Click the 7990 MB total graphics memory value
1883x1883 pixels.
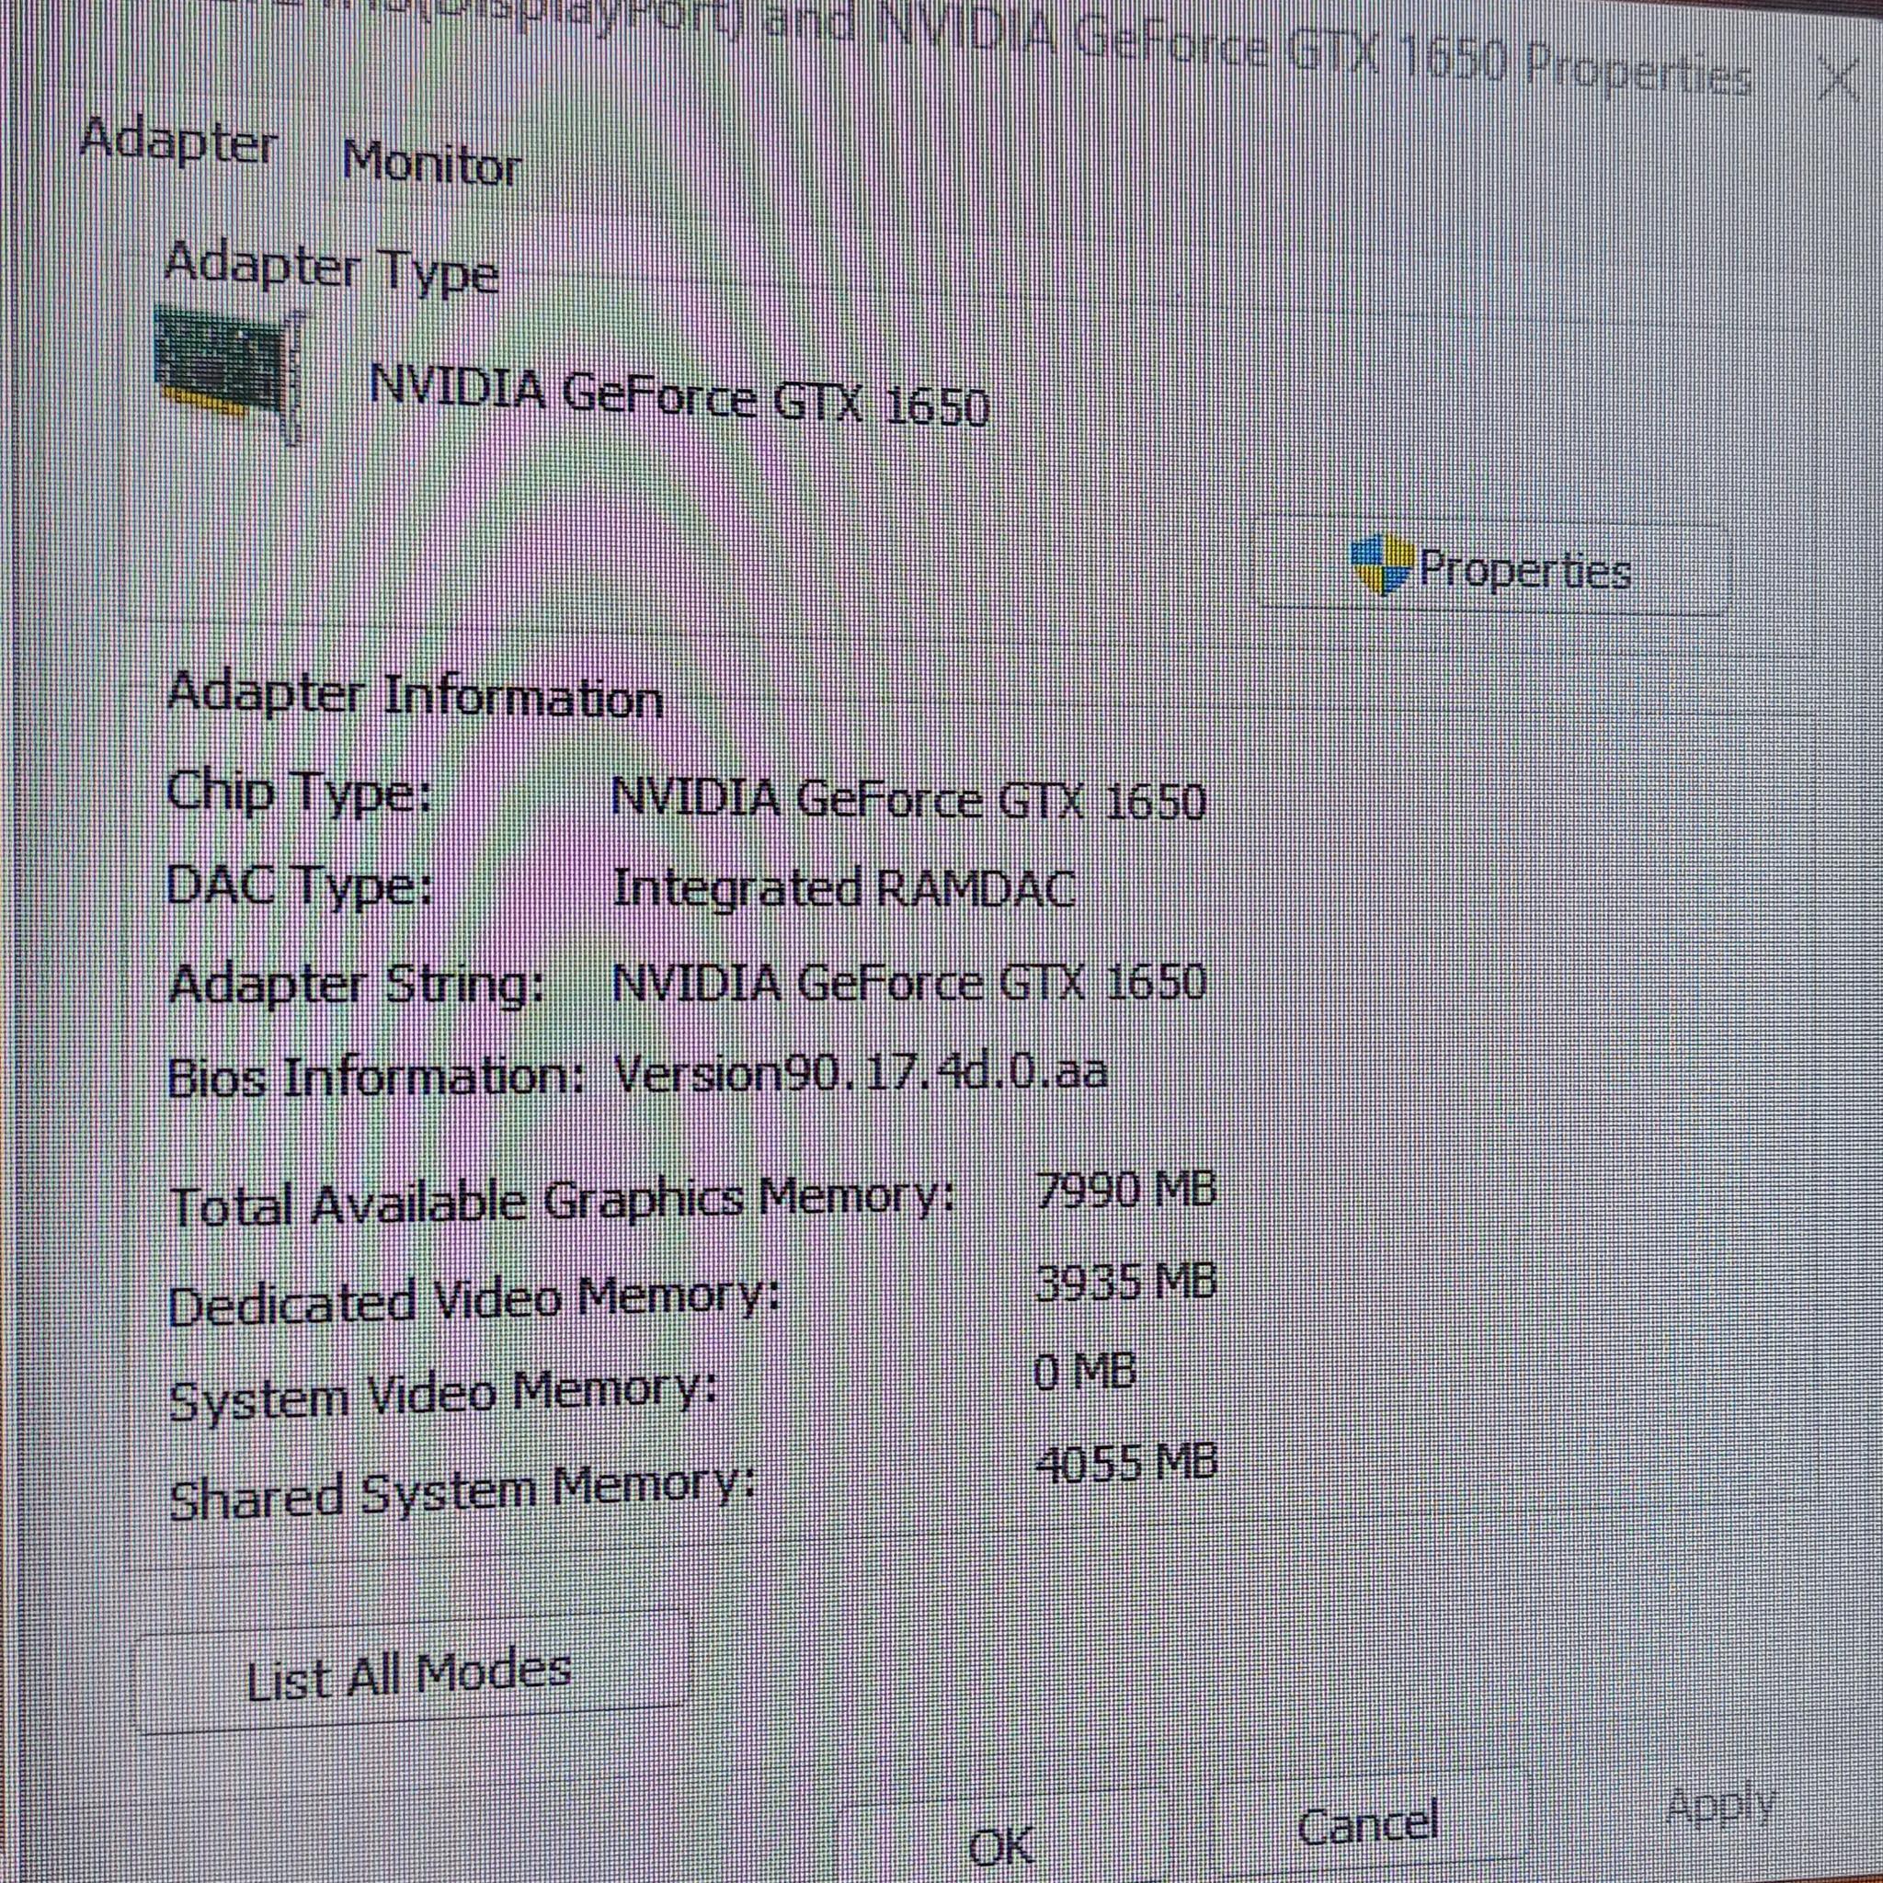(1124, 1190)
